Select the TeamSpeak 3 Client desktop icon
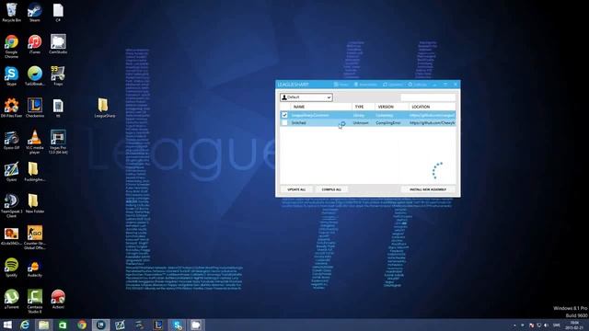Viewport: 589px width, 331px height. coord(11,206)
